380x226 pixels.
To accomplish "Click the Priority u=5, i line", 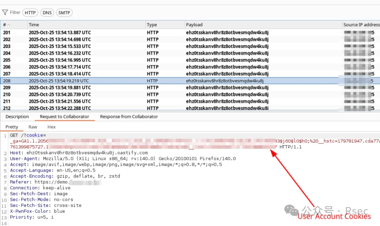I will click(32, 217).
